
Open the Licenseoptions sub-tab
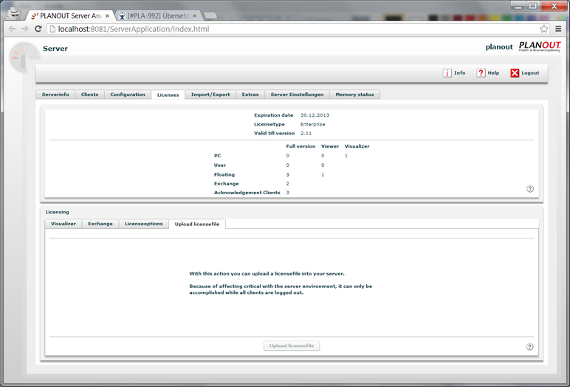pos(143,224)
